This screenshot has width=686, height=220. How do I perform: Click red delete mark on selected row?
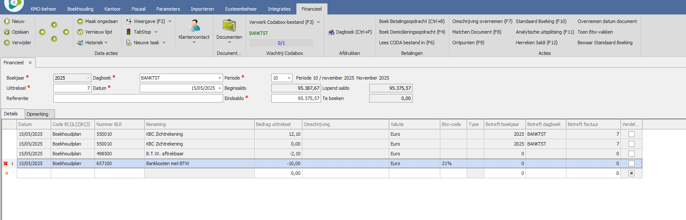point(6,163)
